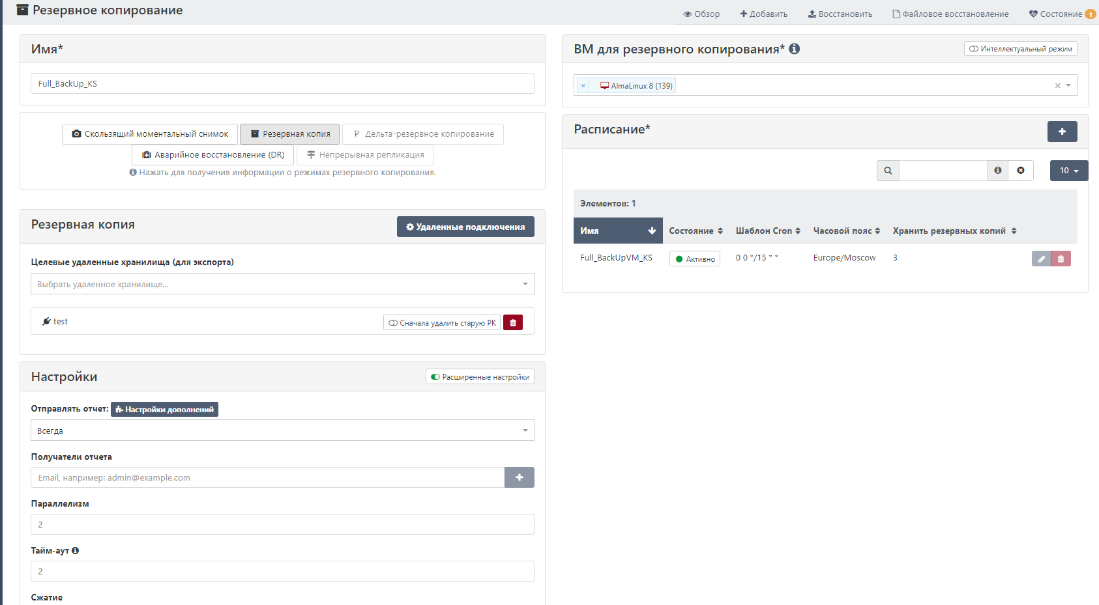Click search info icon in schedule filter

[x=997, y=171]
